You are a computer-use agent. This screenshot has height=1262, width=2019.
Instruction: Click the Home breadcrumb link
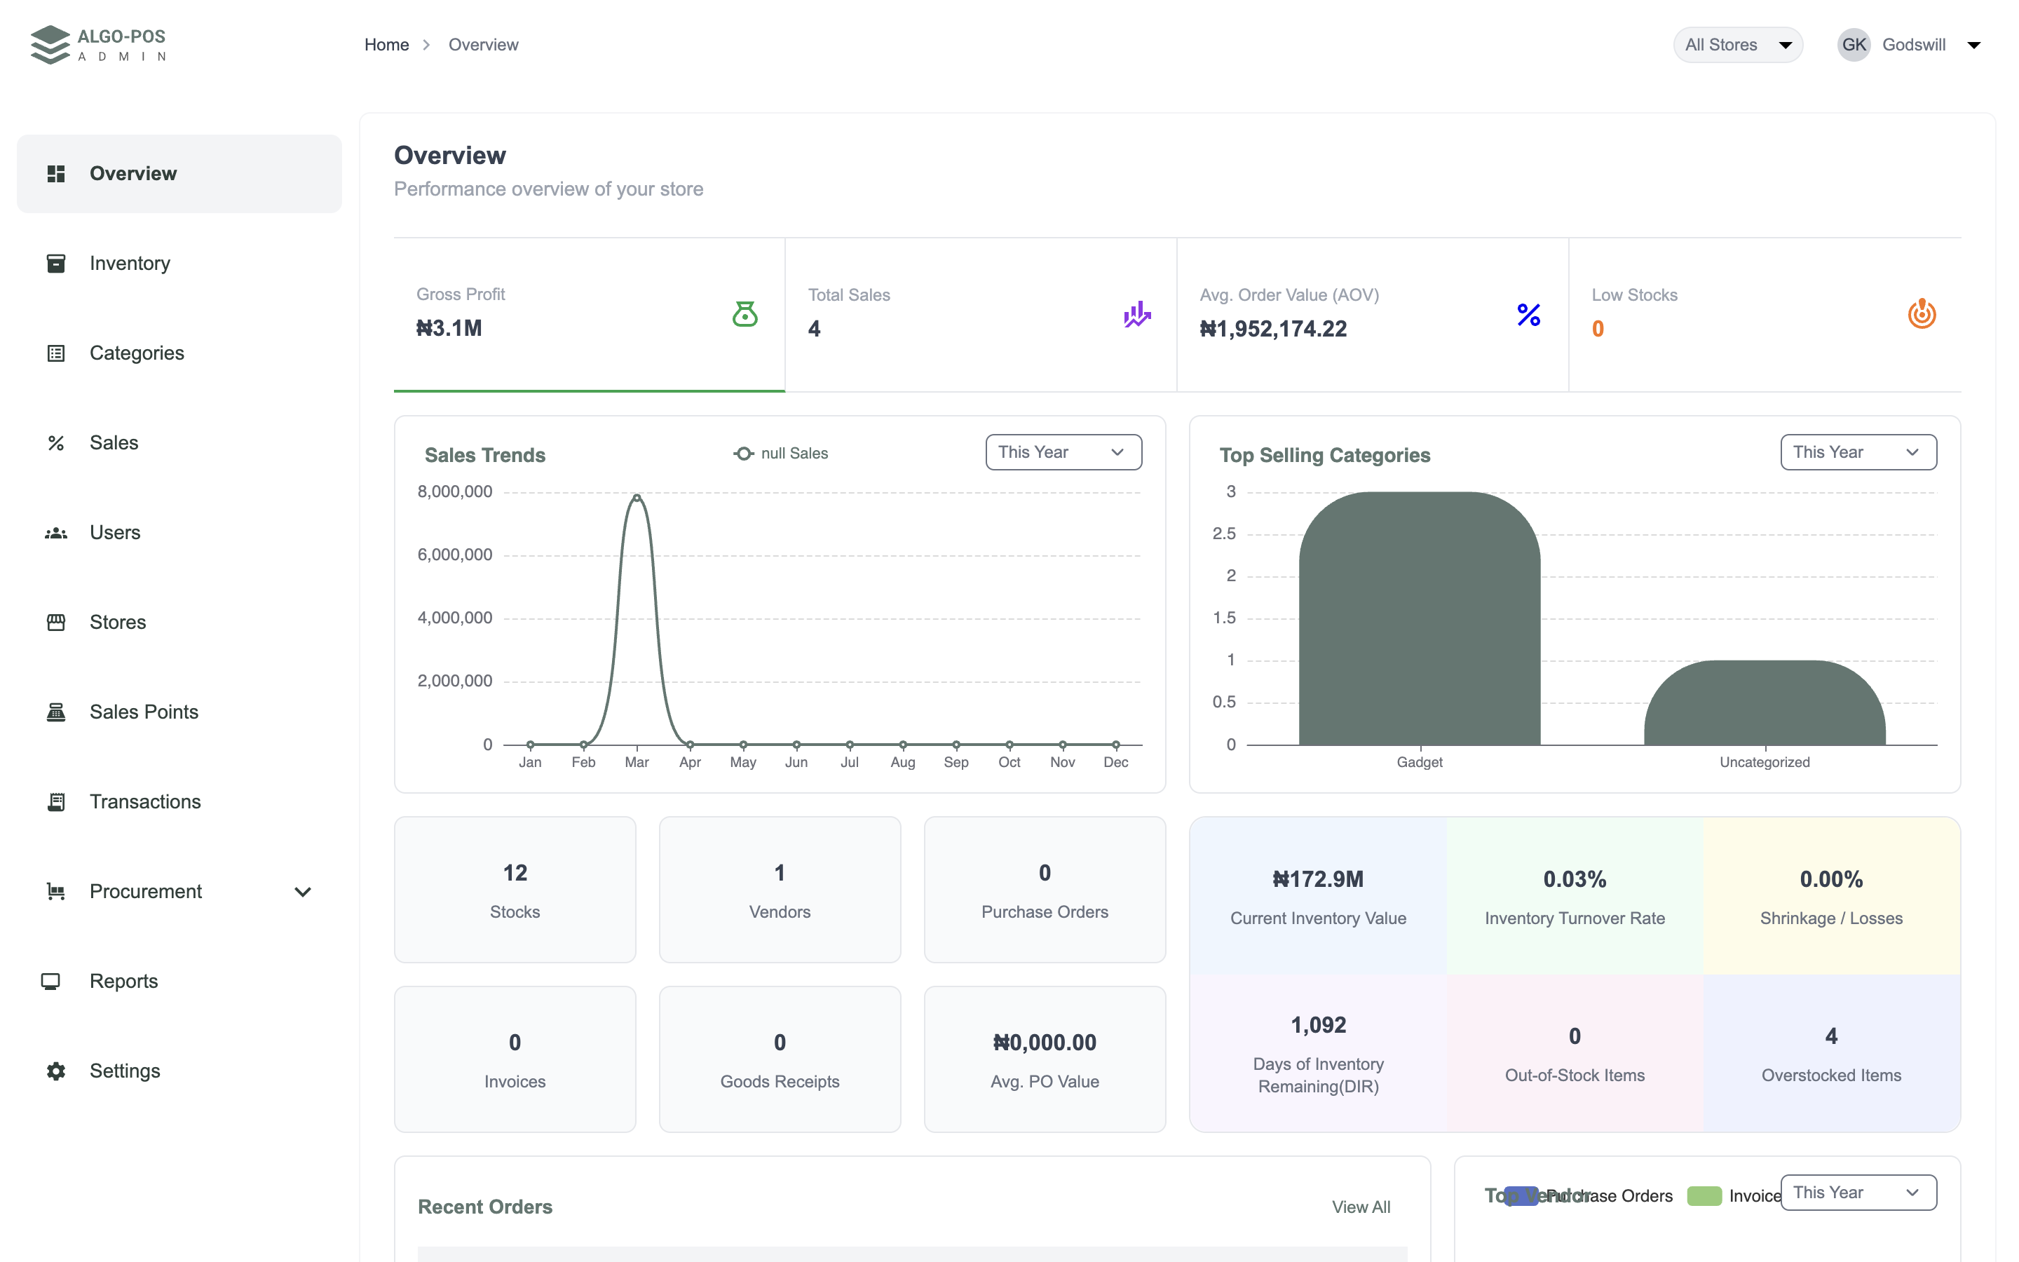point(386,45)
